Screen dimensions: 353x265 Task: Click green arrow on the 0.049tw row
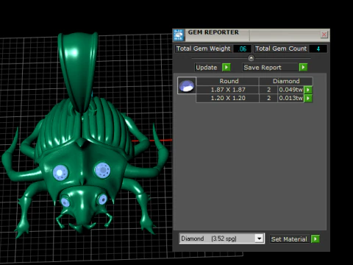(x=308, y=90)
